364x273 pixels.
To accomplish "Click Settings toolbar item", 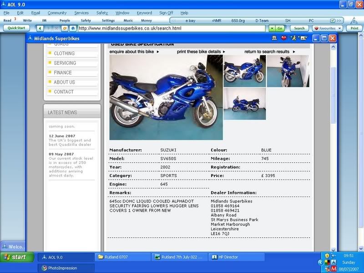I will [x=108, y=20].
